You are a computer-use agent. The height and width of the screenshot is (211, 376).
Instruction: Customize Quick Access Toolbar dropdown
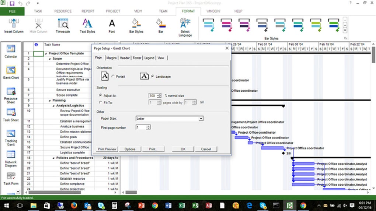[38, 3]
